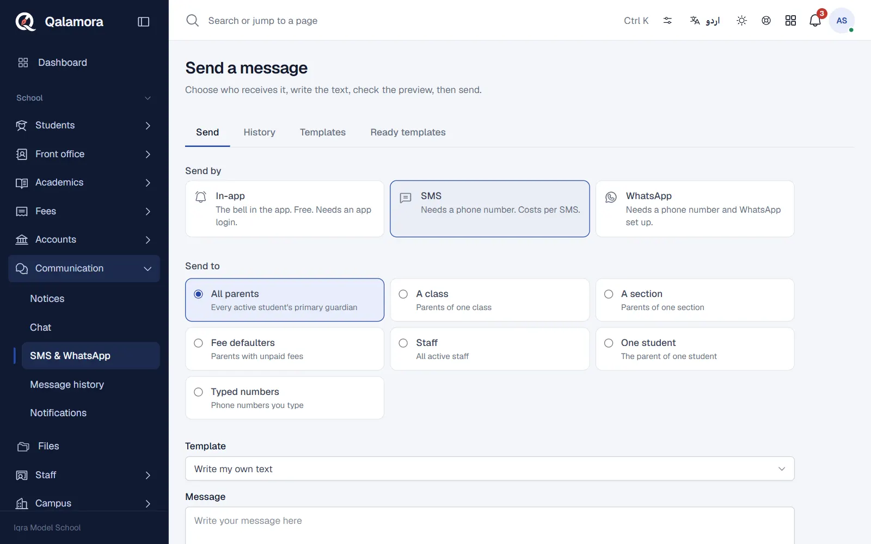
Task: Collapse the School section chevron
Action: 148,98
